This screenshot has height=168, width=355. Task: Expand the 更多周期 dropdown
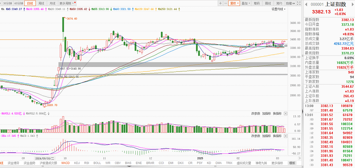click(x=67, y=3)
